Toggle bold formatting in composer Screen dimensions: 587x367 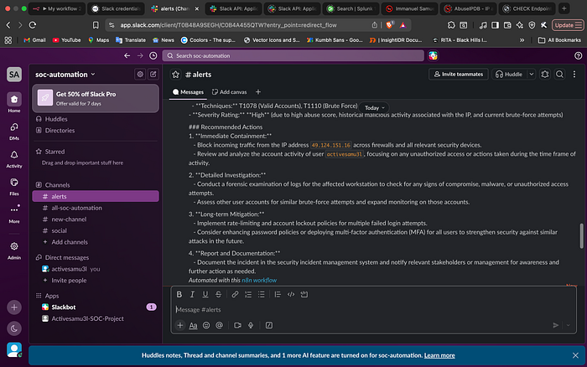[179, 294]
